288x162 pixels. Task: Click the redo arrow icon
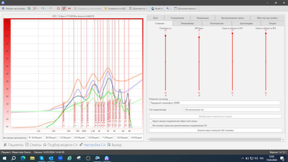(50, 8)
